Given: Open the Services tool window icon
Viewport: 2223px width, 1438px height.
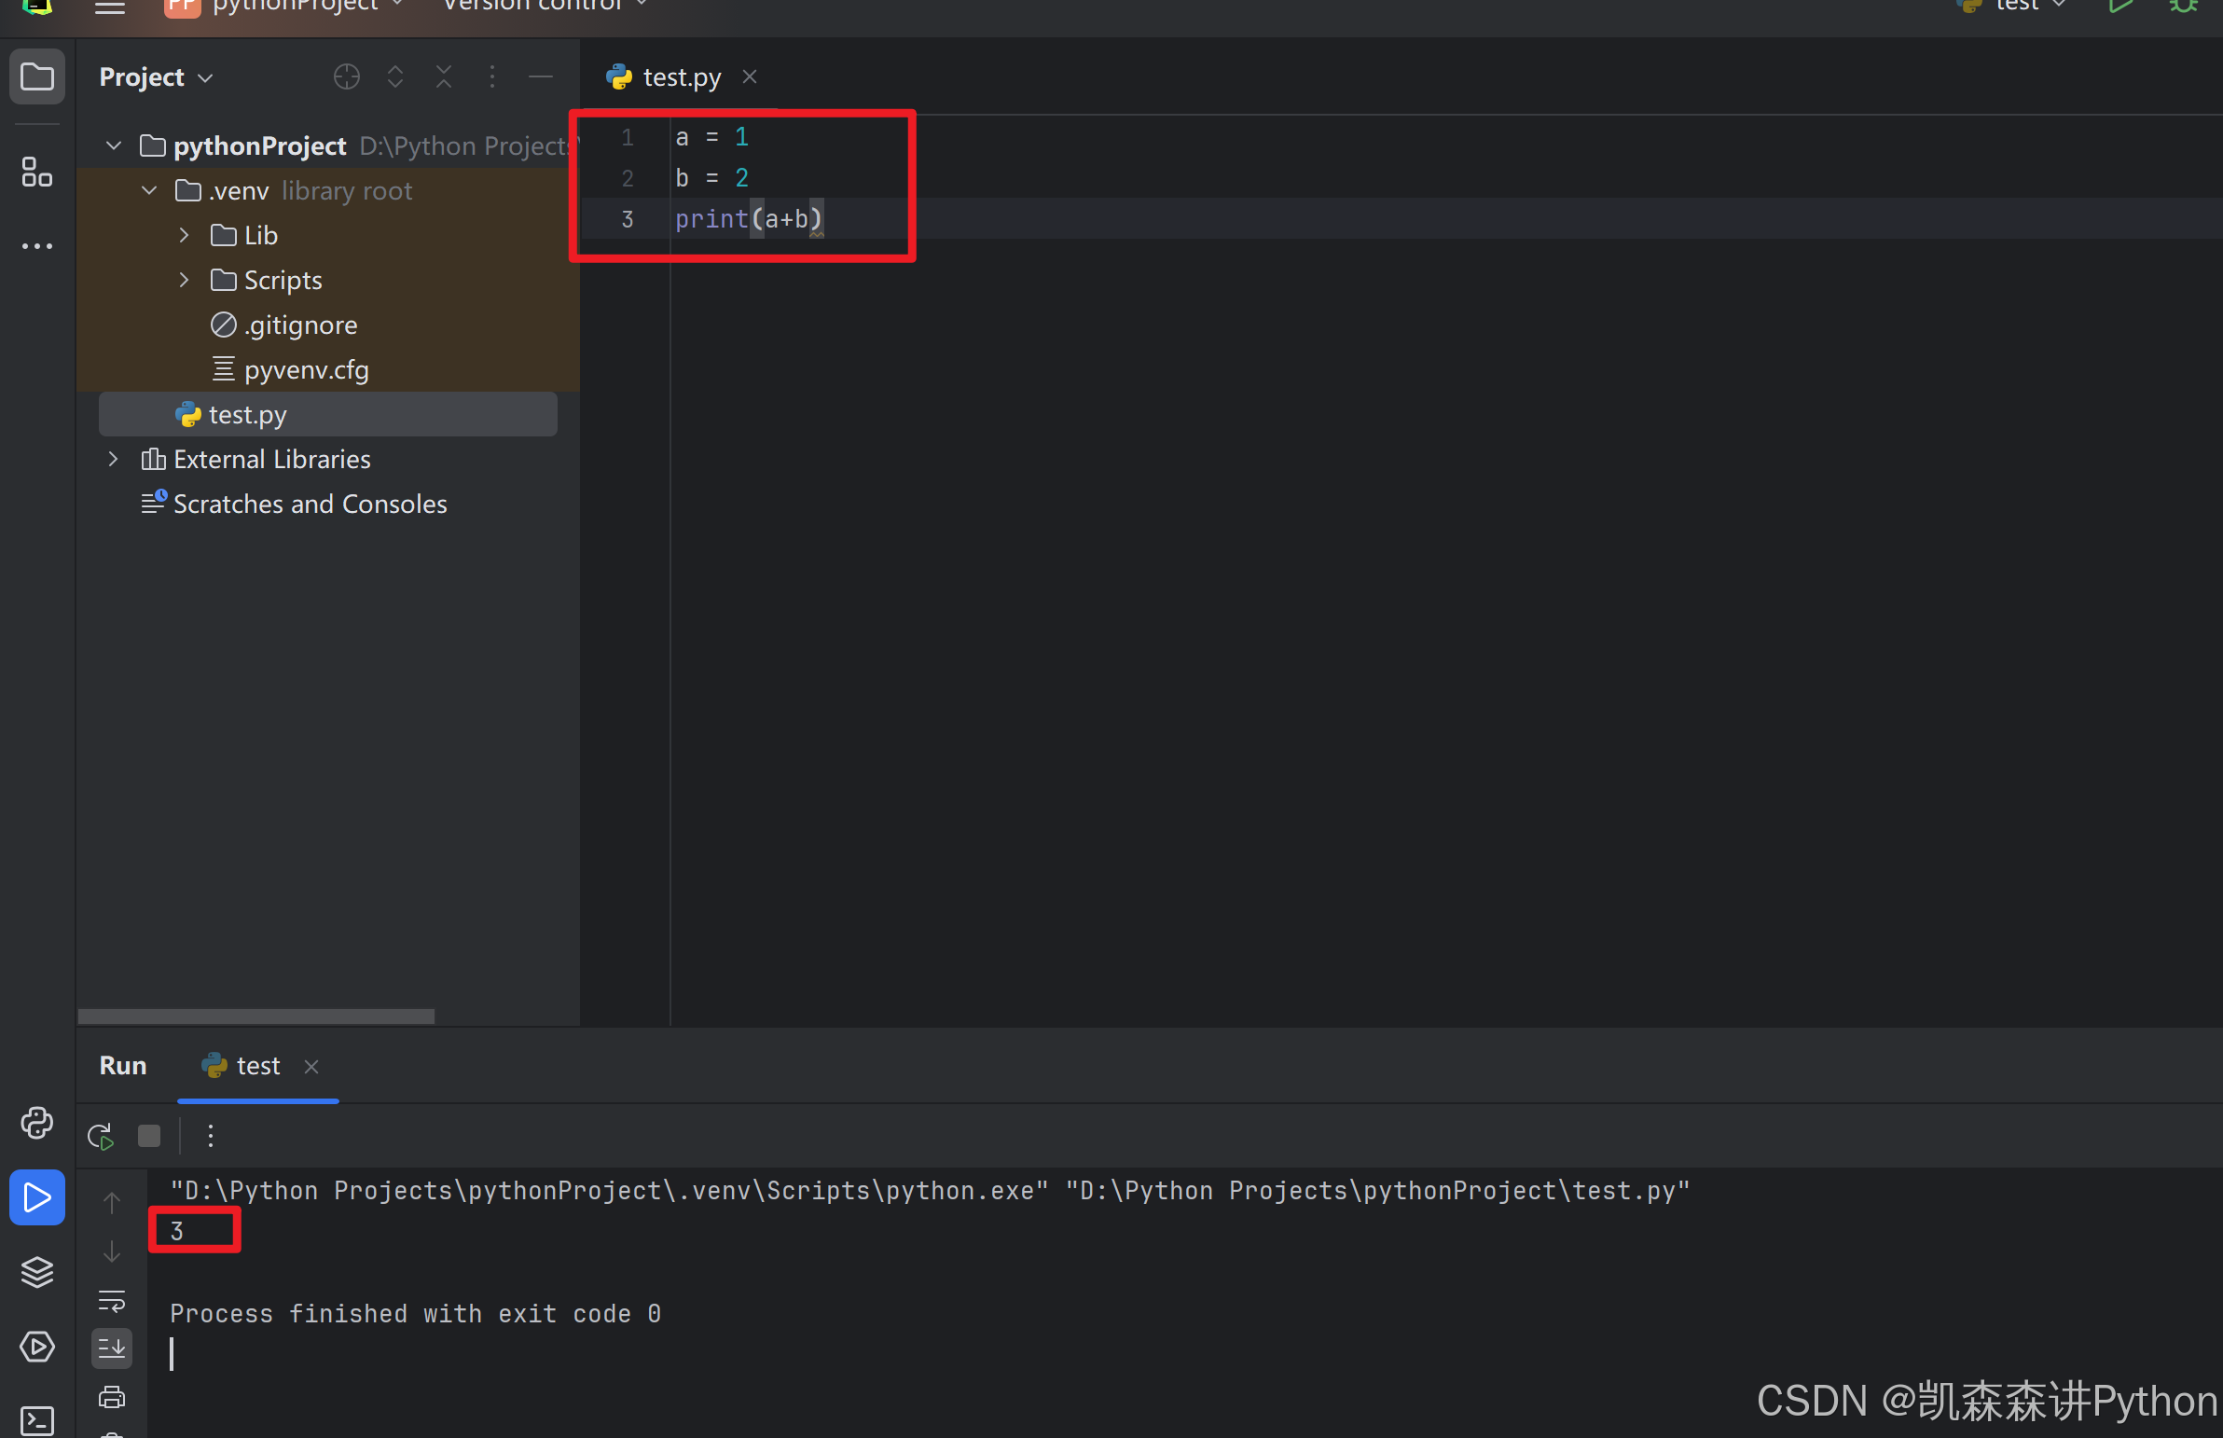Looking at the screenshot, I should (36, 1347).
